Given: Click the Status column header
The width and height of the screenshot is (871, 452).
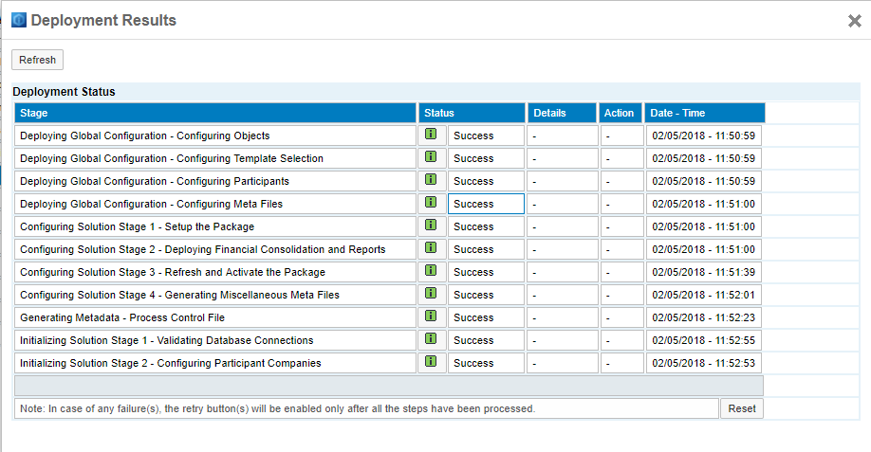Looking at the screenshot, I should [472, 113].
